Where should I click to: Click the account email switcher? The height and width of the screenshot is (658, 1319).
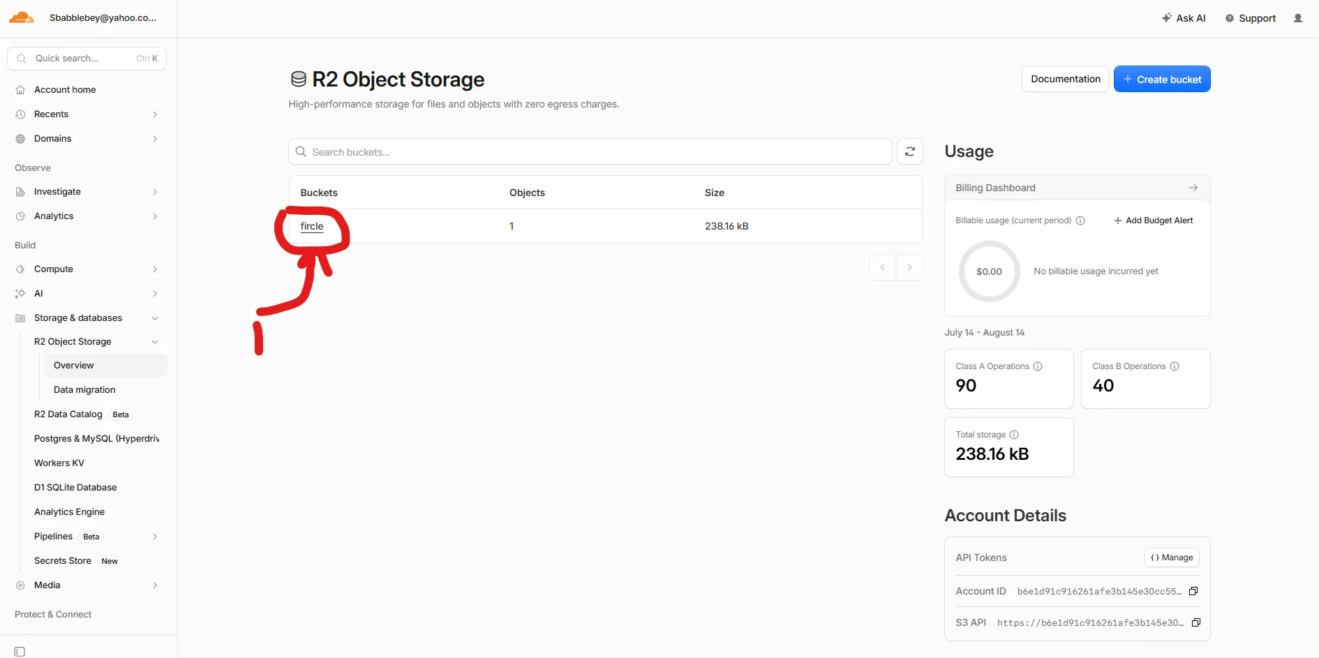(x=103, y=18)
